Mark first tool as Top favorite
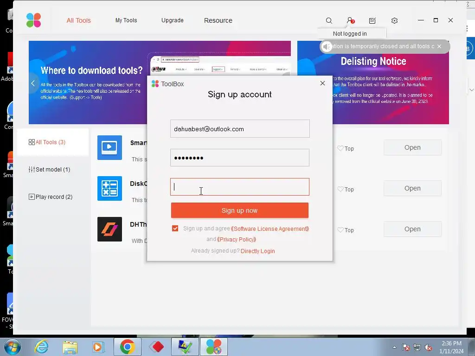475x356 pixels. pos(345,148)
